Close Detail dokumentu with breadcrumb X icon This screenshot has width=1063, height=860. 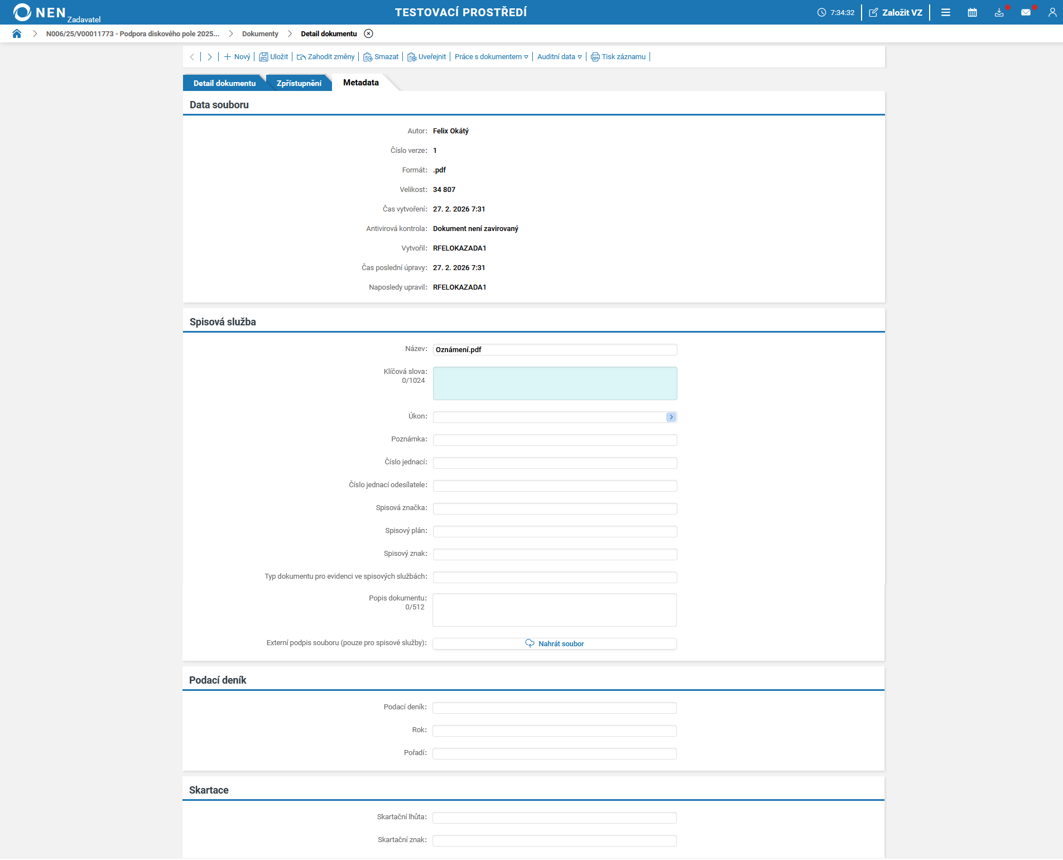368,33
